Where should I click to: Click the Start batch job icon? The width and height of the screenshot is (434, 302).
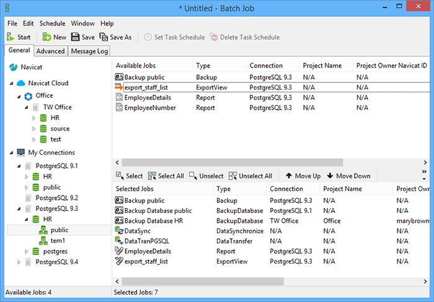pos(11,37)
